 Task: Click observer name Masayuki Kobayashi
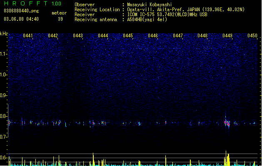pos(150,5)
